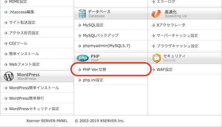Click the WordPress section heading text

28,75
